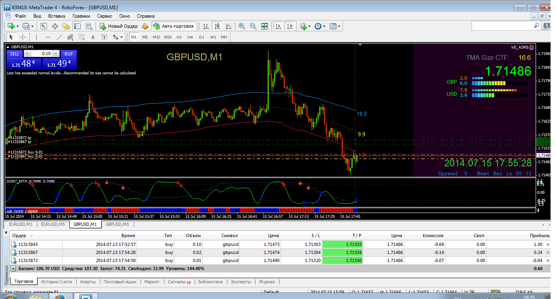Select the Text Label tool
The image size is (557, 299).
click(x=104, y=37)
